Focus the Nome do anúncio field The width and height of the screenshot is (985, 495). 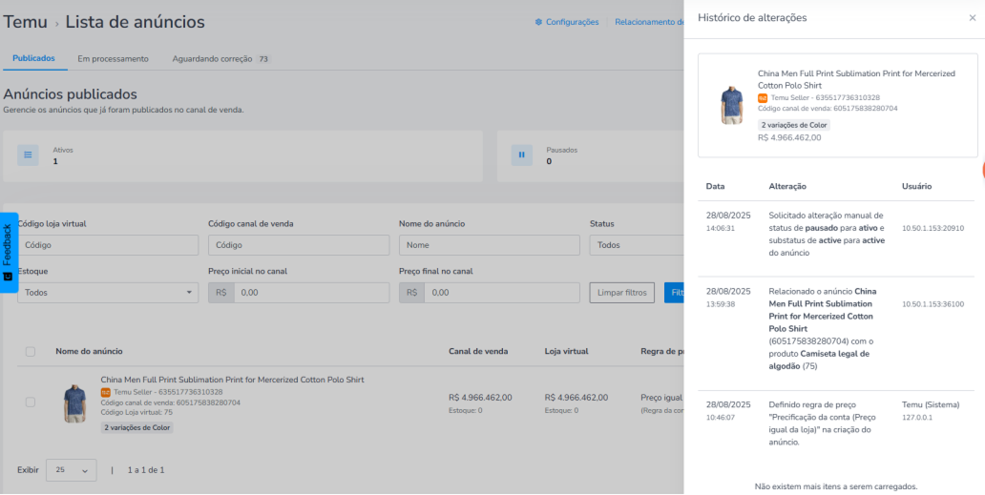pyautogui.click(x=490, y=245)
